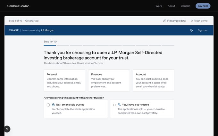Click the two-people co-trustee icon
Image resolution: width=218 pixels, height=136 pixels.
(x=119, y=105)
